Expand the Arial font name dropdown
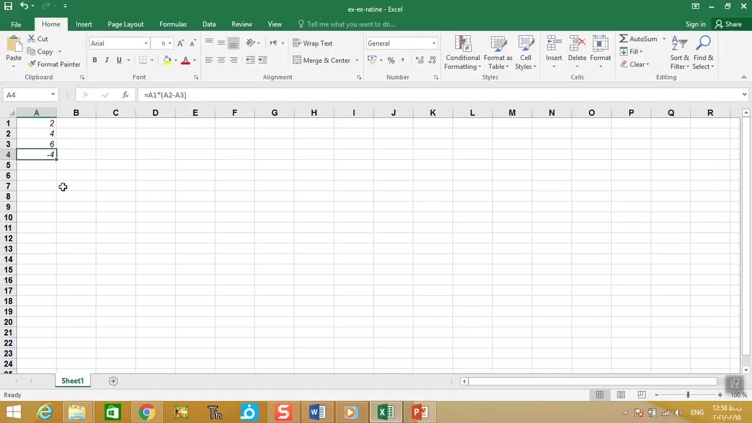The image size is (752, 423). pyautogui.click(x=146, y=43)
